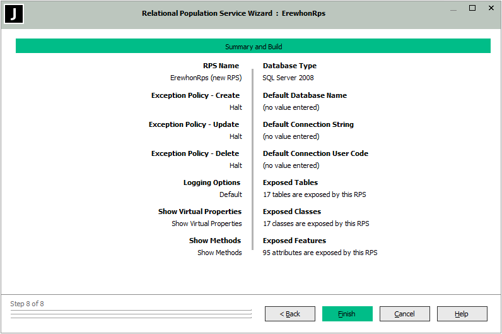Viewport: 502px width, 334px height.
Task: Click the SQL Server 2008 database type value
Action: pyautogui.click(x=288, y=78)
